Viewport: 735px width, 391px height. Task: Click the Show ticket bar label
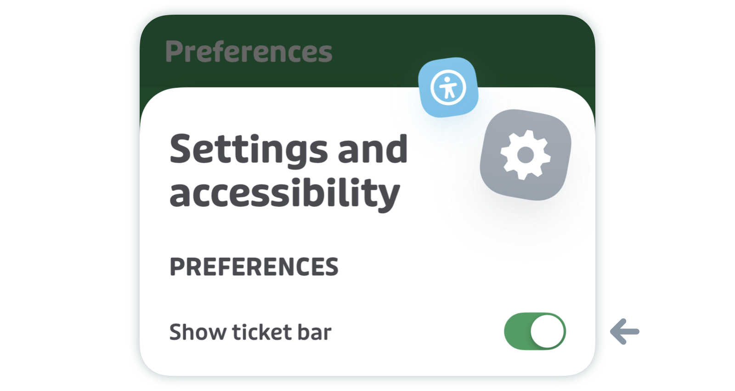[250, 332]
